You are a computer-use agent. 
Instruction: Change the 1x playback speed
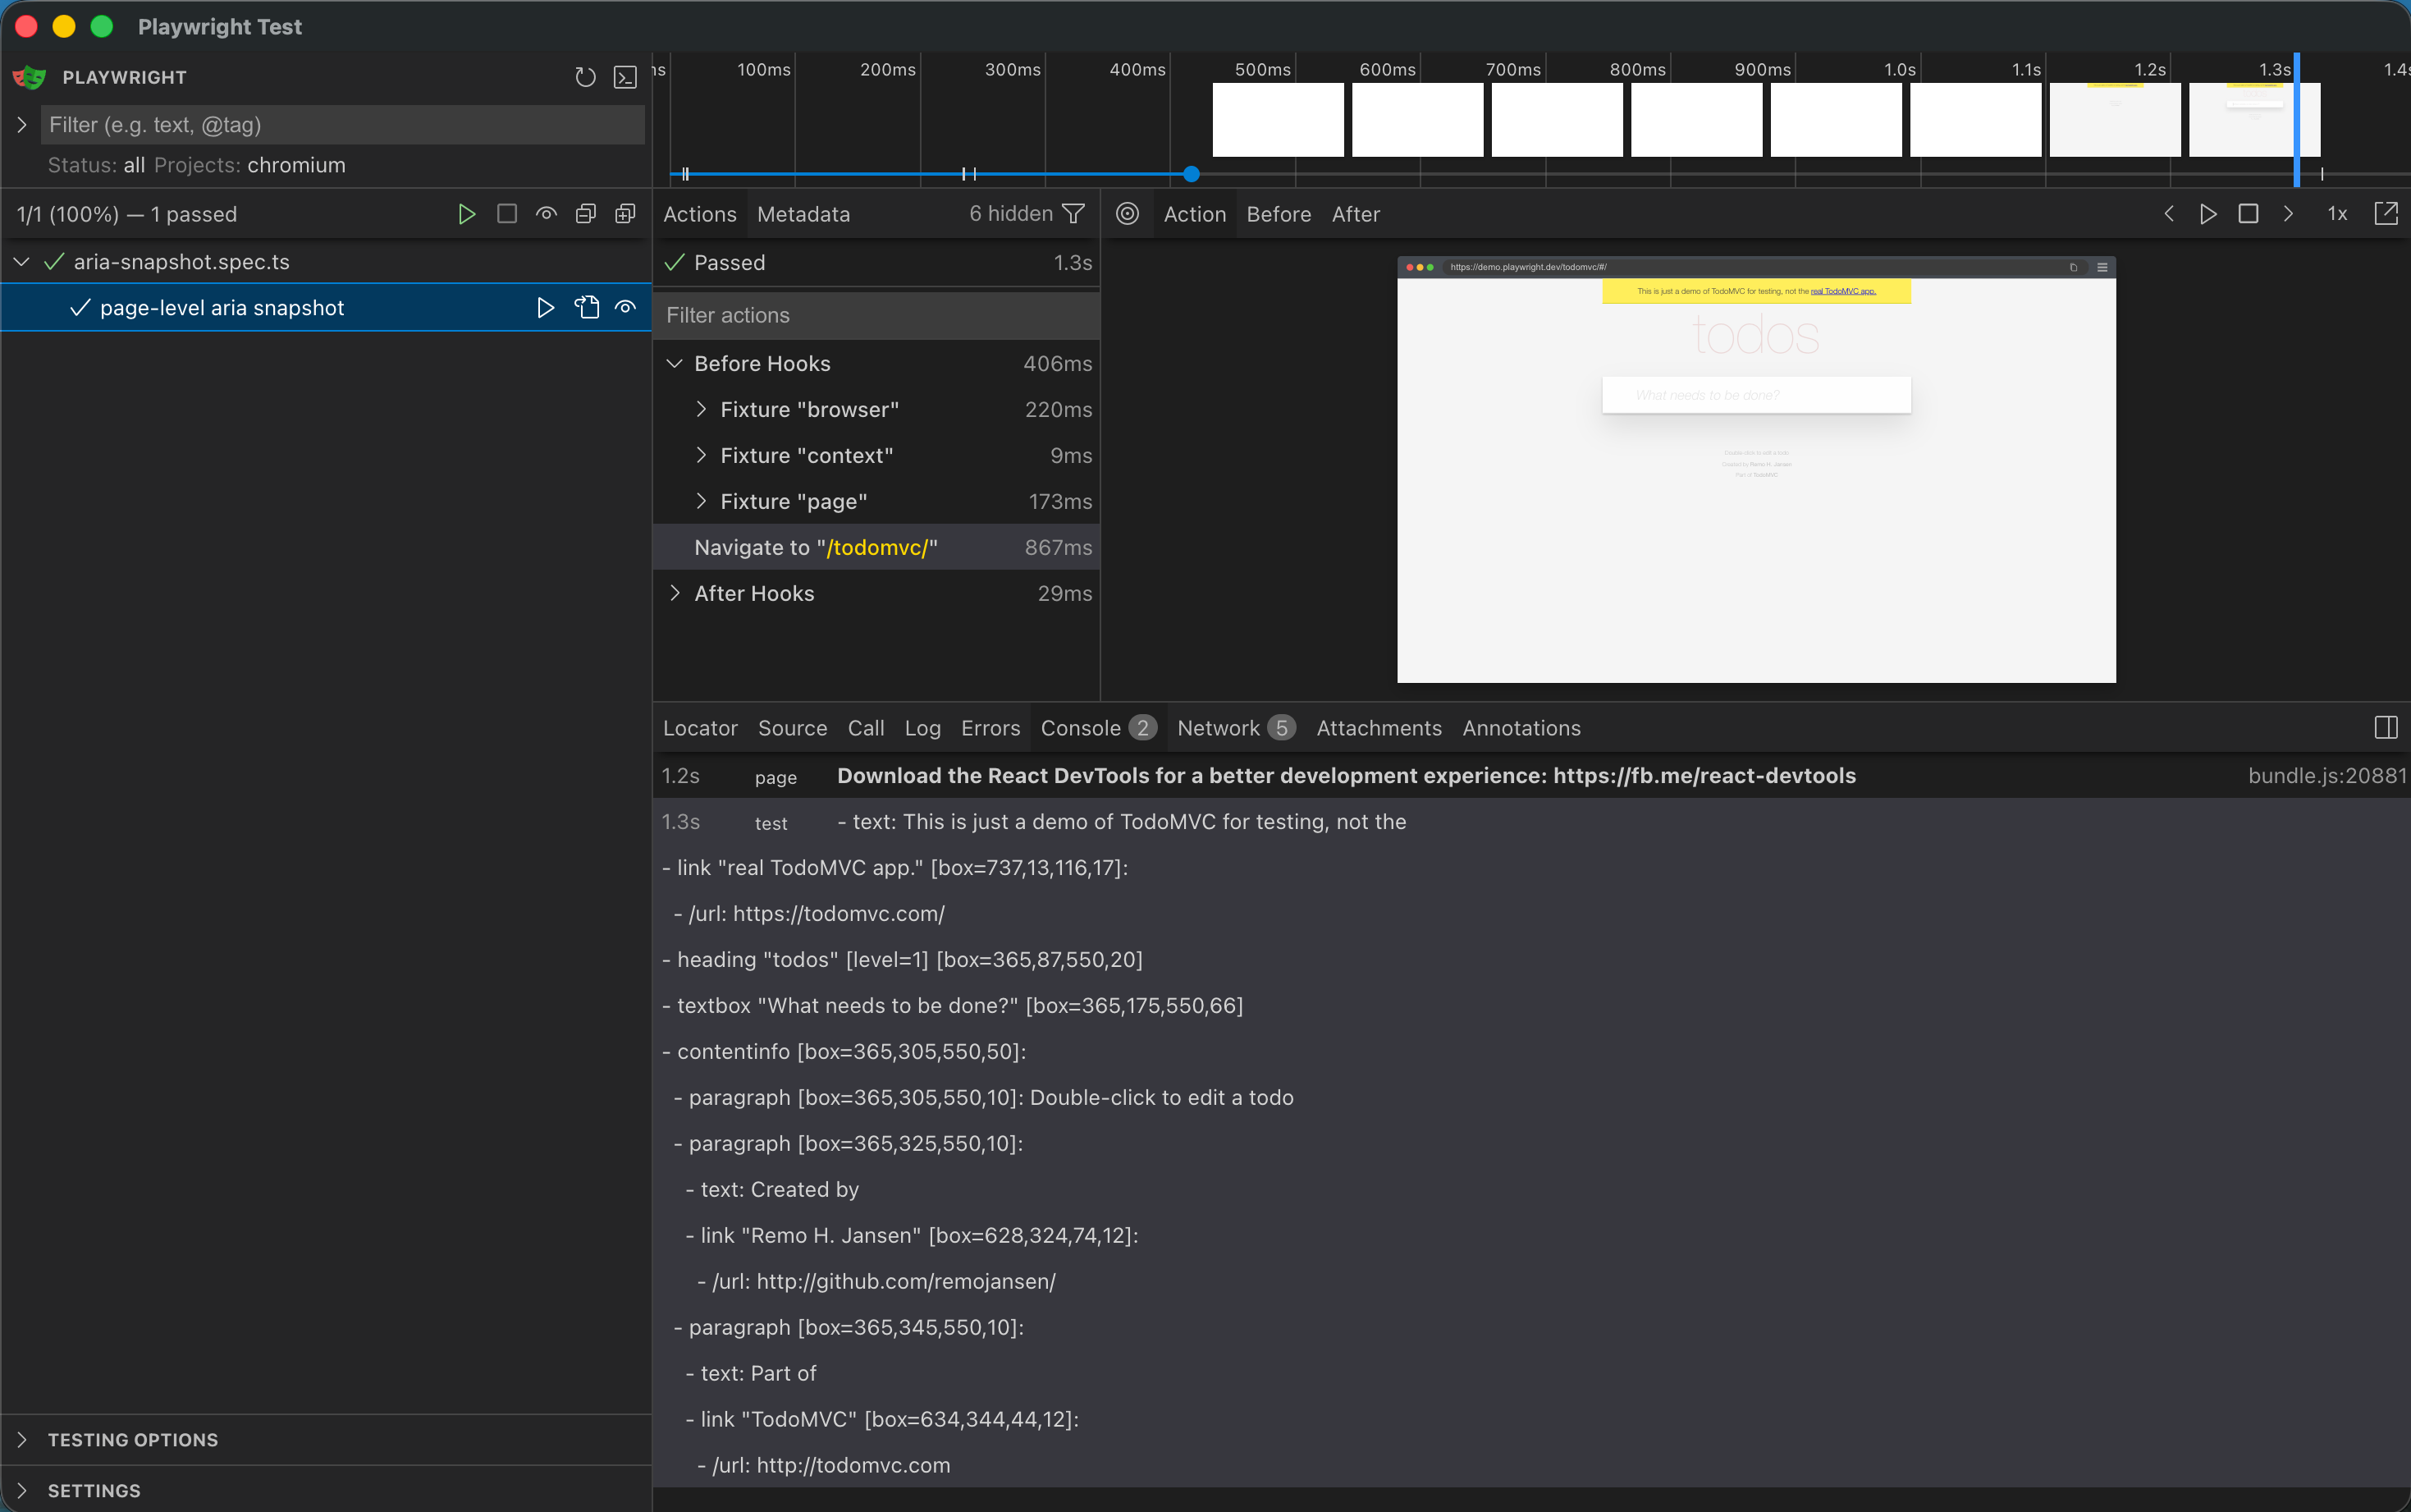point(2337,214)
